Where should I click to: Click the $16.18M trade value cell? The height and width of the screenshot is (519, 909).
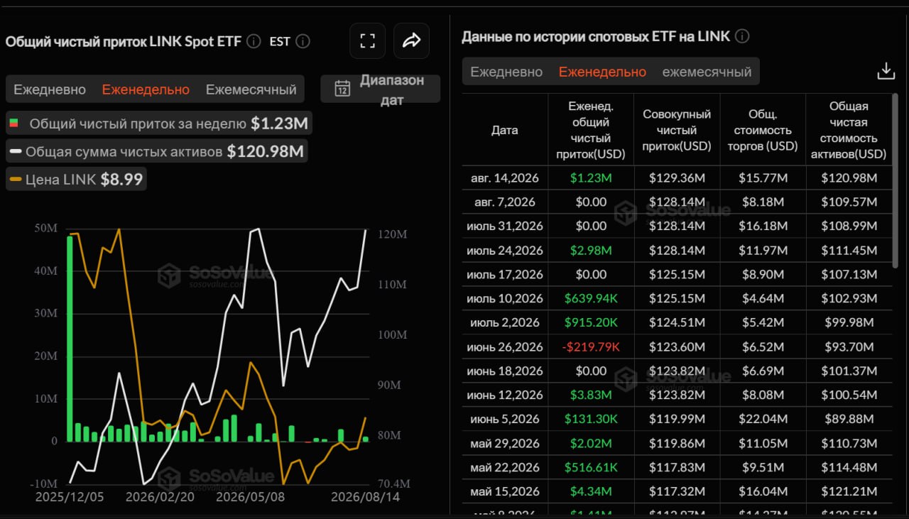pyautogui.click(x=763, y=226)
